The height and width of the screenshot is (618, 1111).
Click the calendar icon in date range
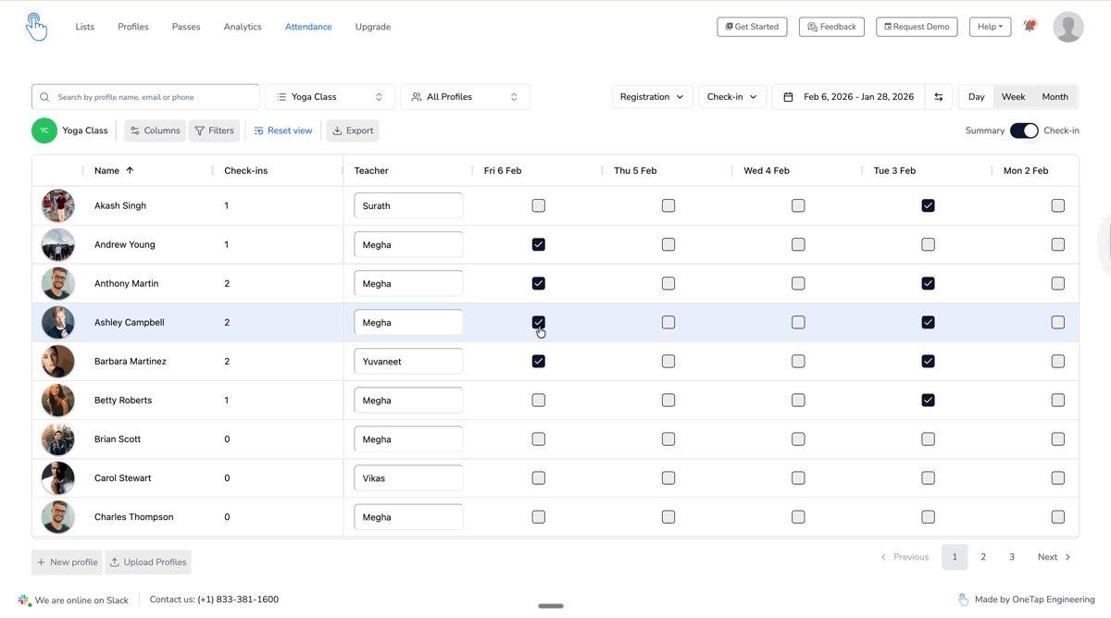tap(789, 97)
